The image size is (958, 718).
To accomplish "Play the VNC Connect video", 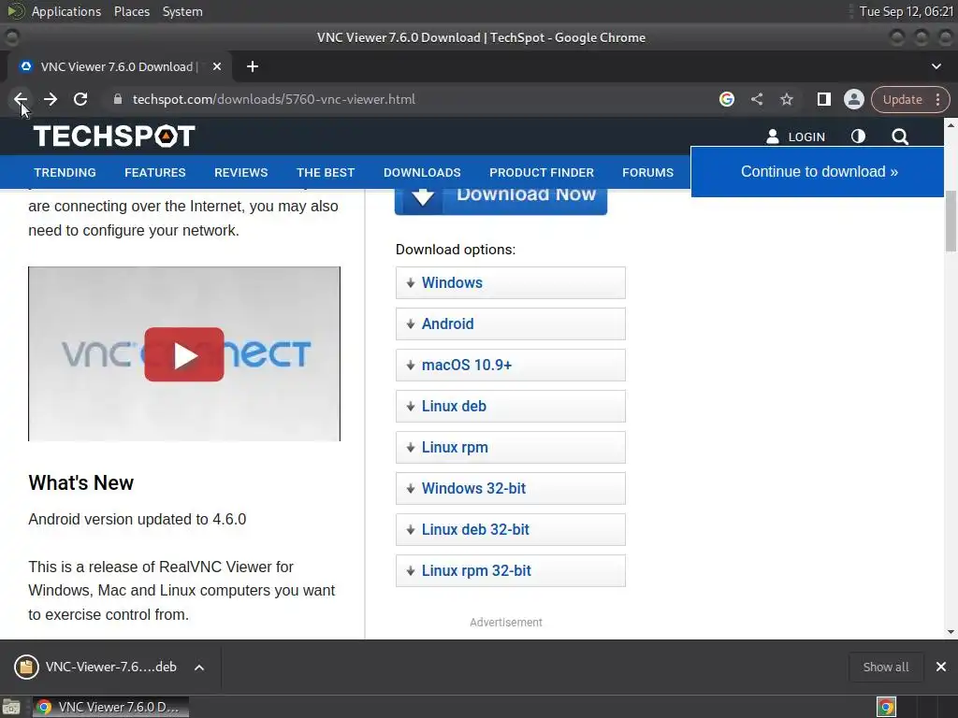I will click(184, 354).
